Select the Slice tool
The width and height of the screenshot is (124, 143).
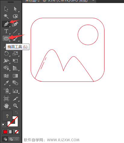click(16, 99)
